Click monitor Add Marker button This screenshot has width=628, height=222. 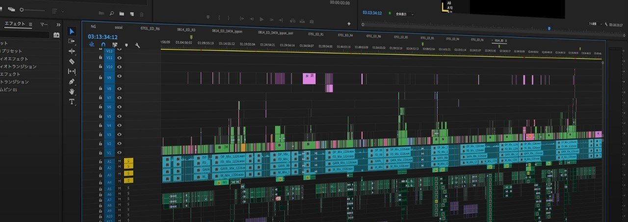[x=209, y=18]
